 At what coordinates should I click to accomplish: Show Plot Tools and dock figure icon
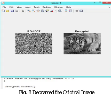click(81, 11)
